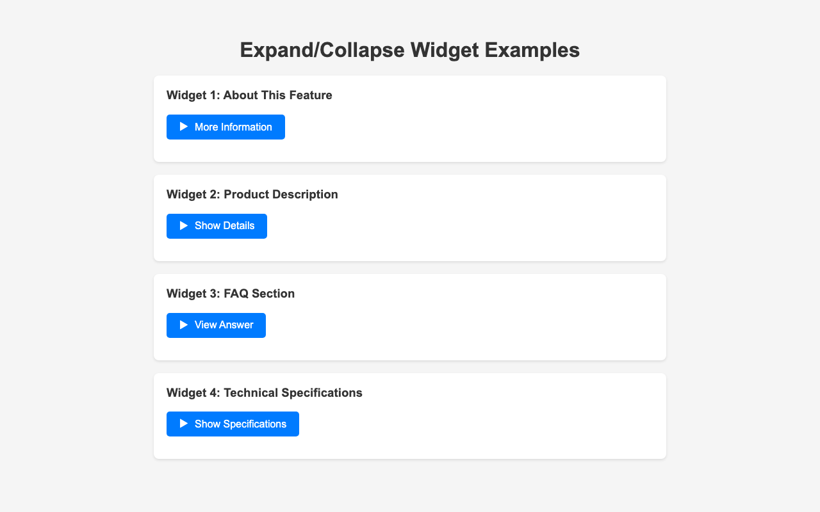Click the Widget 4: Technical Specifications heading
The height and width of the screenshot is (512, 820).
coord(265,393)
